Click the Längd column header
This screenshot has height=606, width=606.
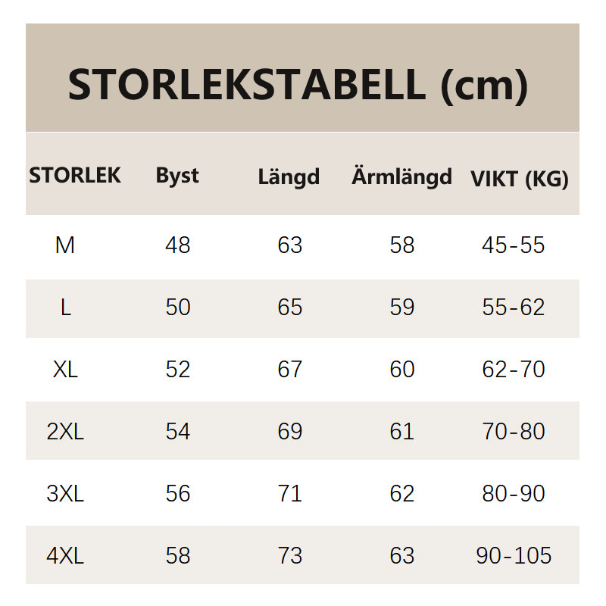(x=289, y=177)
